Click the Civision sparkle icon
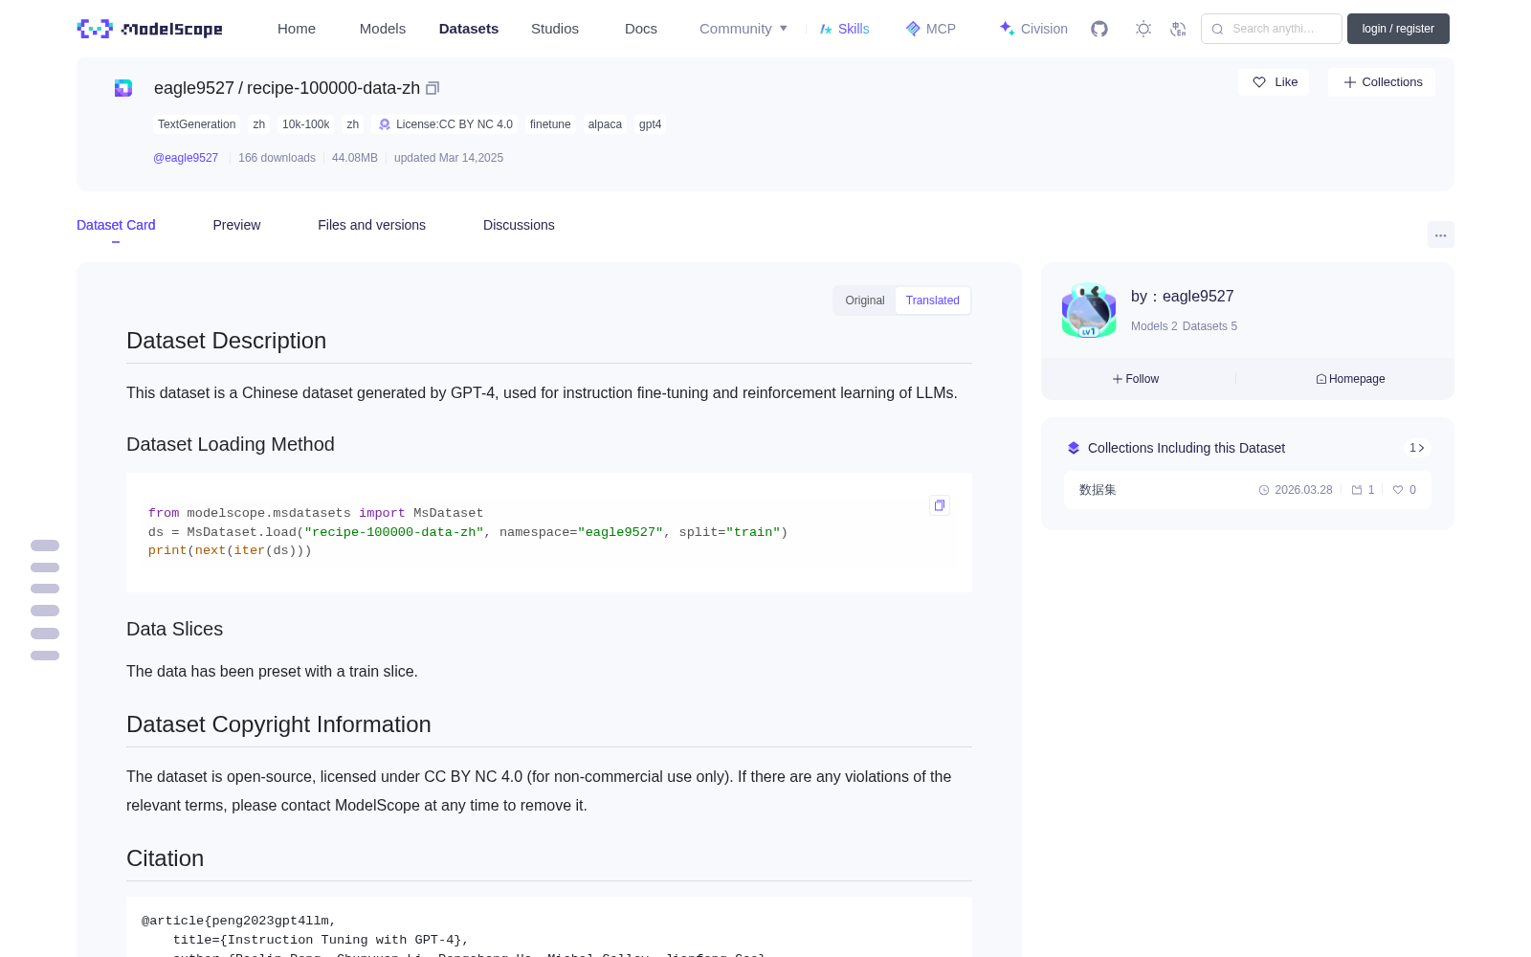 coord(1007,29)
